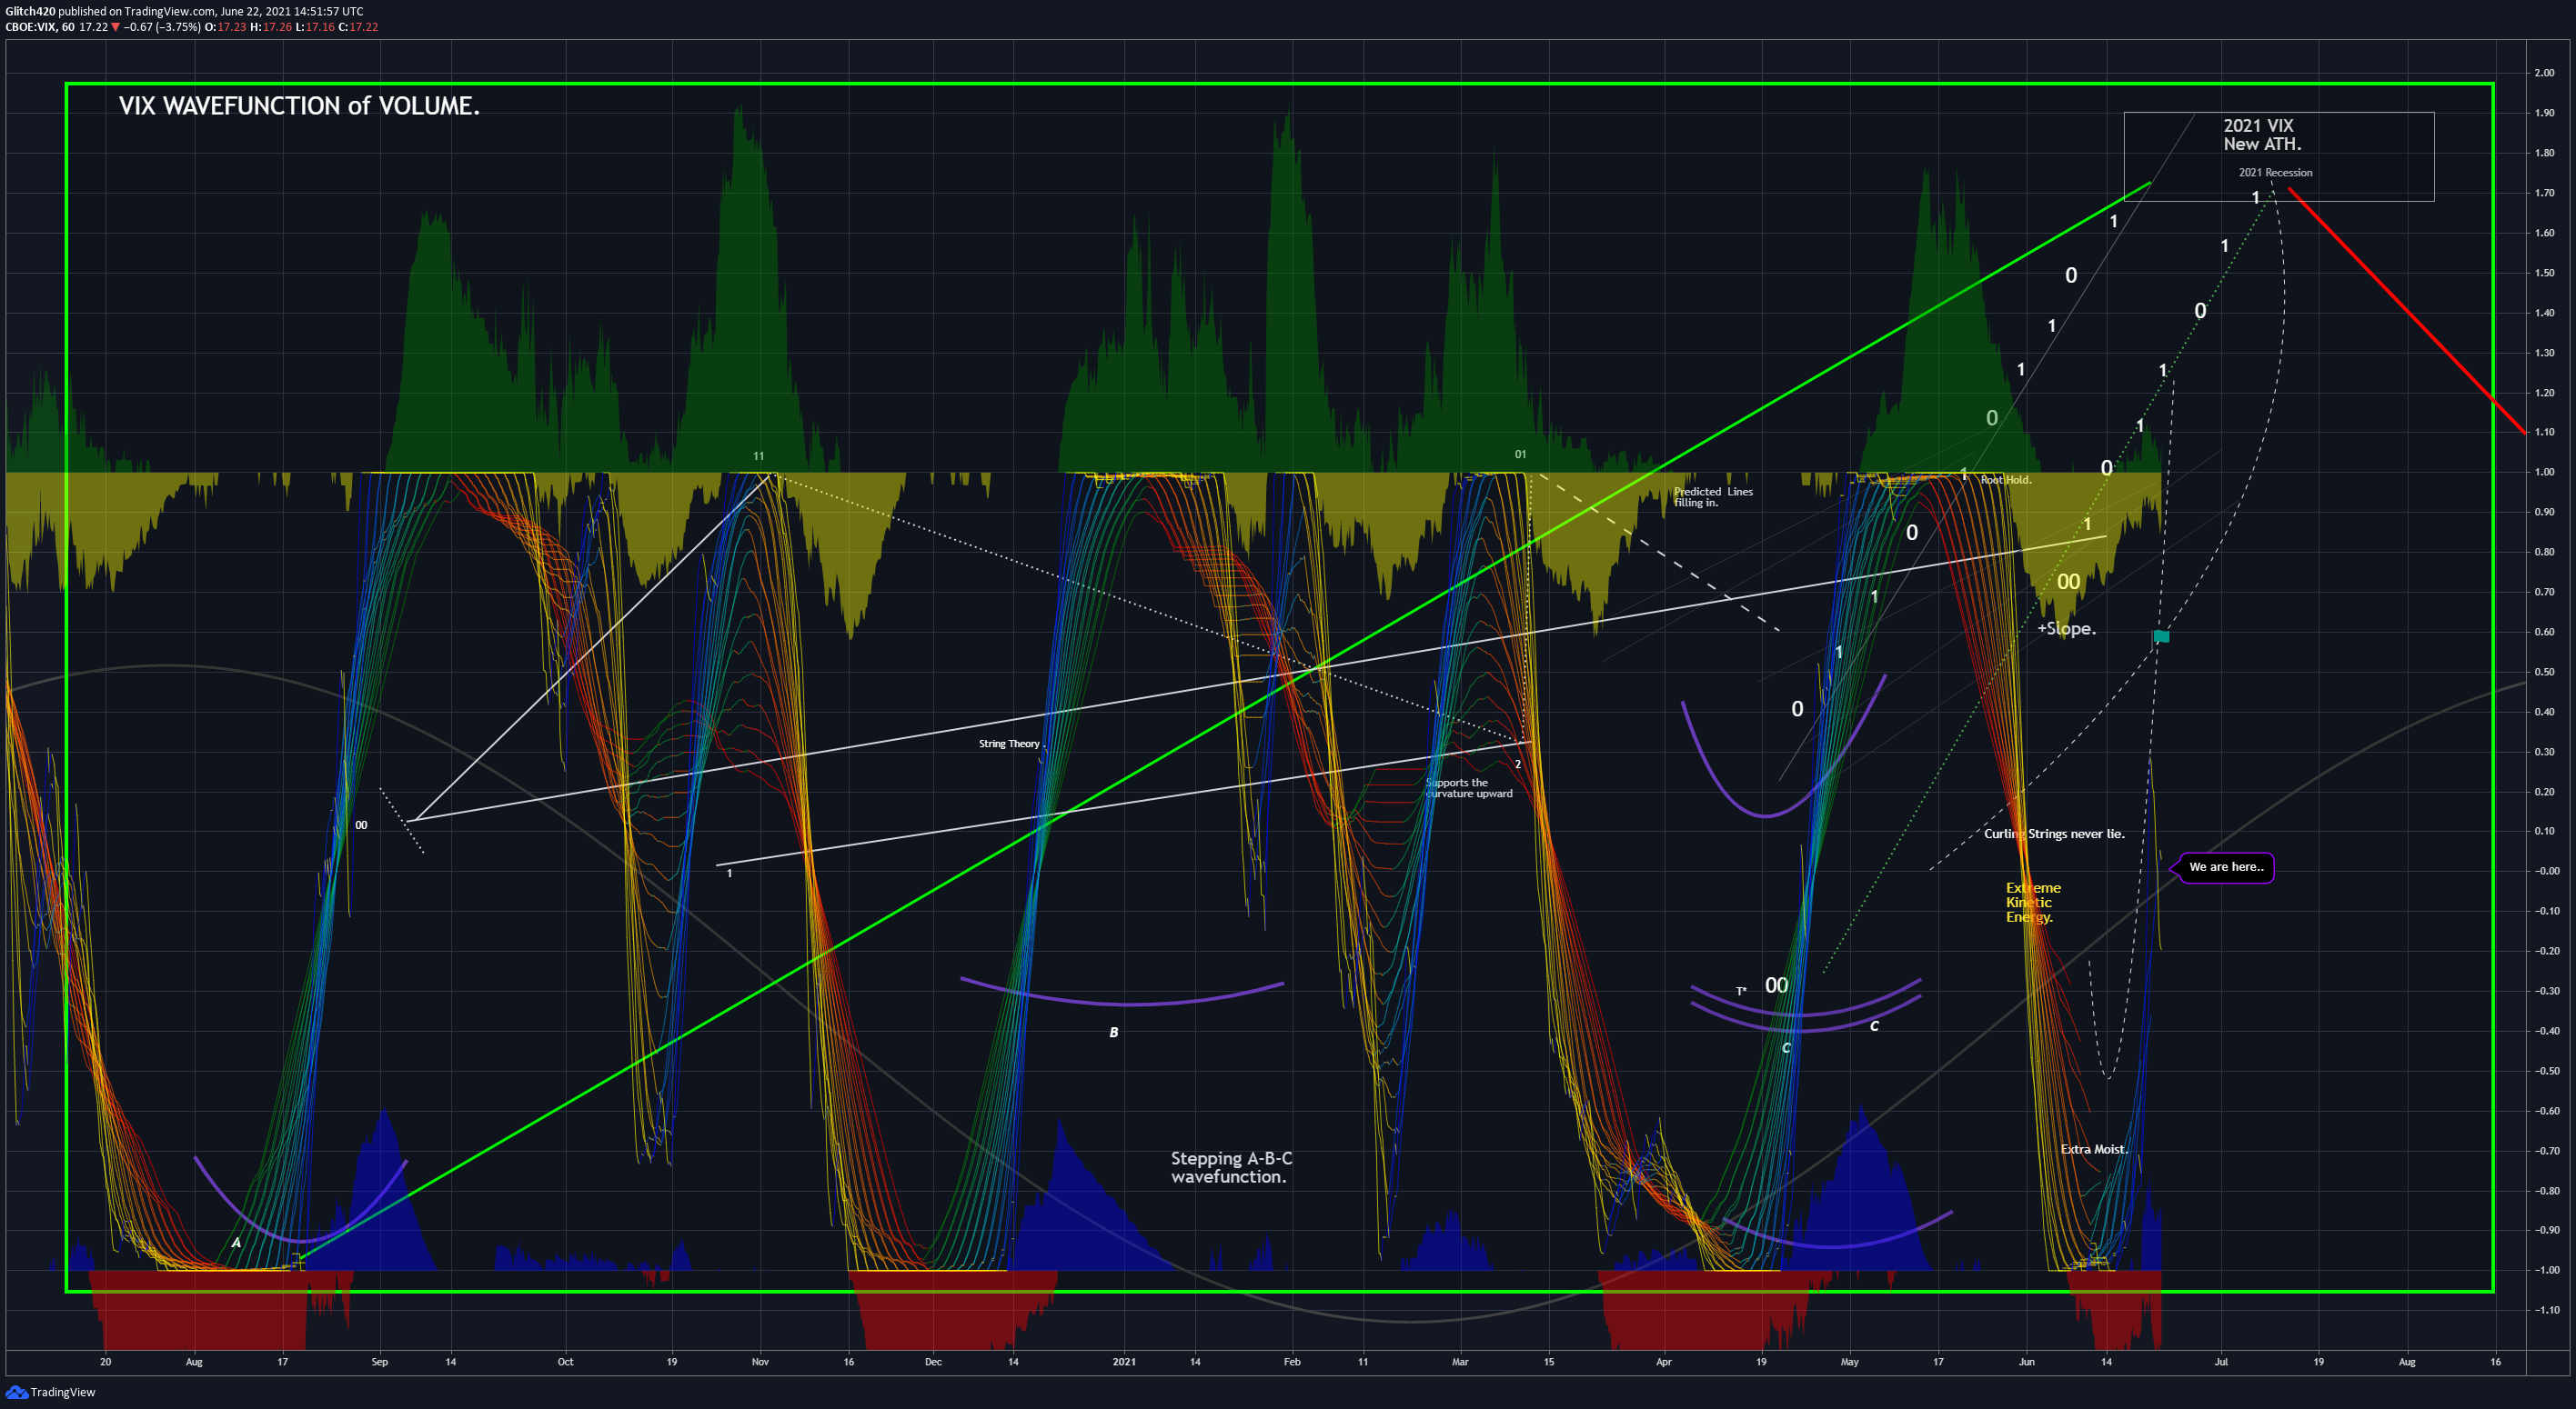Select the teal square marker on the dashed curve
The height and width of the screenshot is (1409, 2576).
(2161, 636)
